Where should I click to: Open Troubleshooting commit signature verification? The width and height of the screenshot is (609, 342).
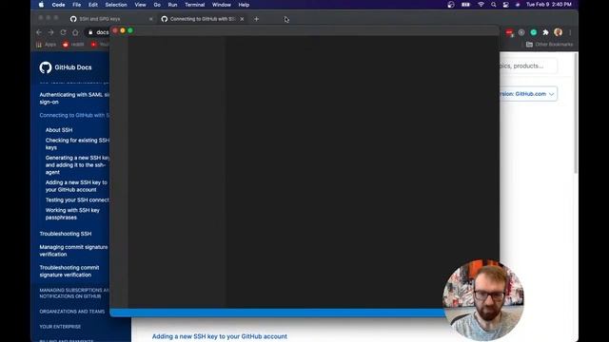[69, 271]
